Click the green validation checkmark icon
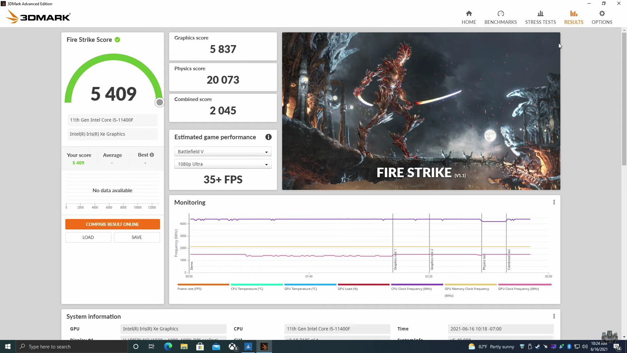Screen dimensions: 627x353 [117, 40]
